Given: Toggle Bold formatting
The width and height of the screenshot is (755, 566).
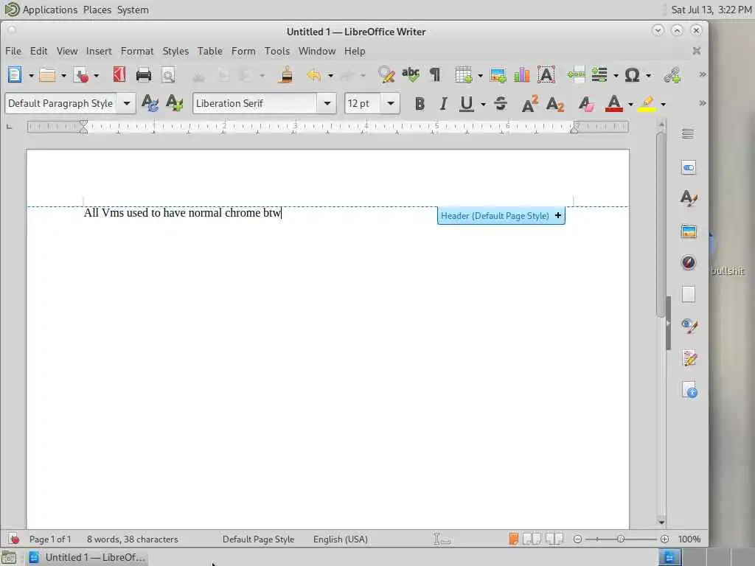Looking at the screenshot, I should [x=420, y=103].
